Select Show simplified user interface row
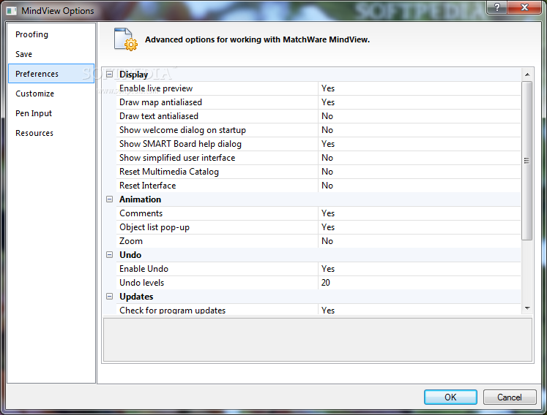The image size is (547, 415). 318,158
